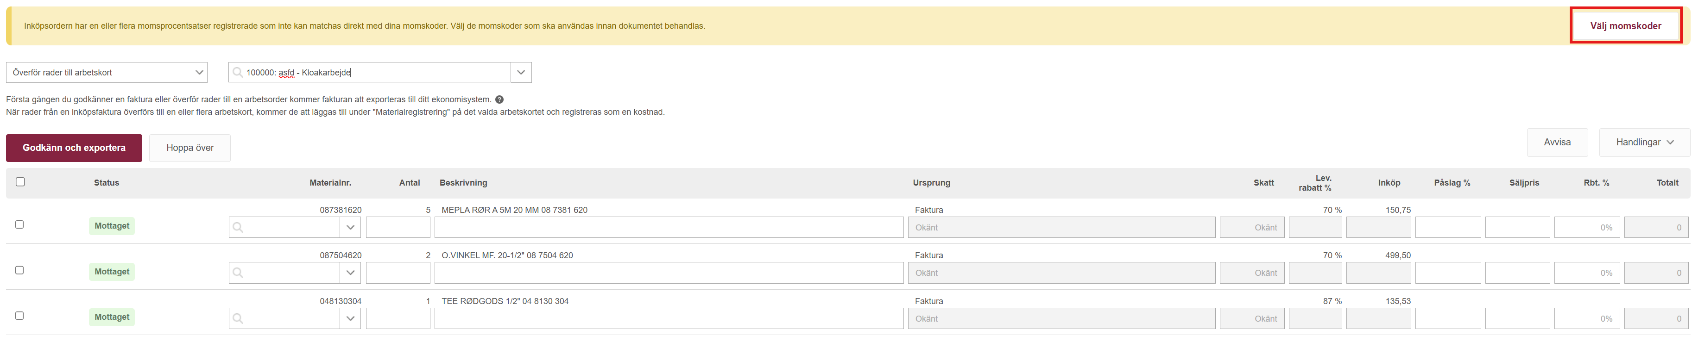This screenshot has height=342, width=1692.
Task: Expand material dropdown in row 048130304
Action: tap(350, 318)
